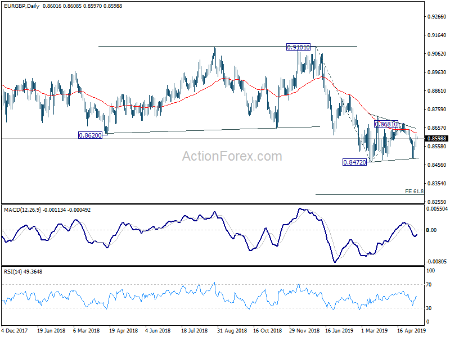This screenshot has height=337, width=450.
Task: Click the RSI 100 scale label
Action: point(430,271)
